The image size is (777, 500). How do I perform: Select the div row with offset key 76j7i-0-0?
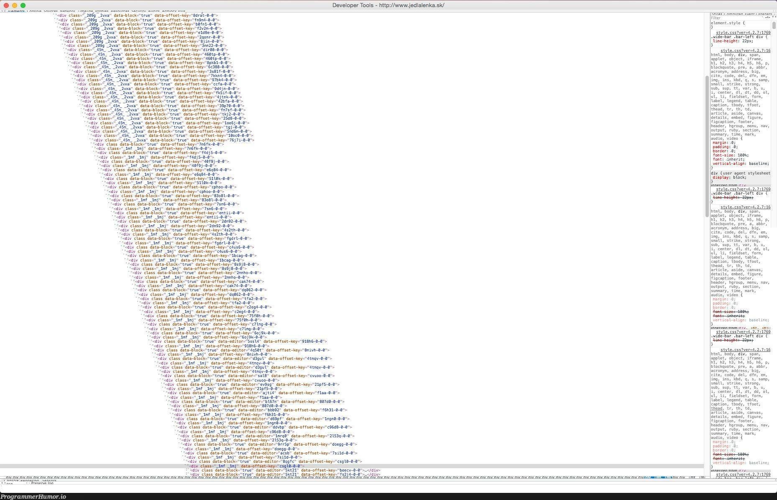tap(175, 140)
